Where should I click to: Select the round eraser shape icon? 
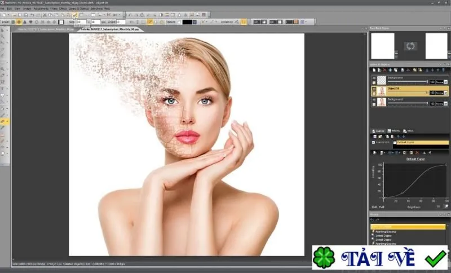[19, 22]
